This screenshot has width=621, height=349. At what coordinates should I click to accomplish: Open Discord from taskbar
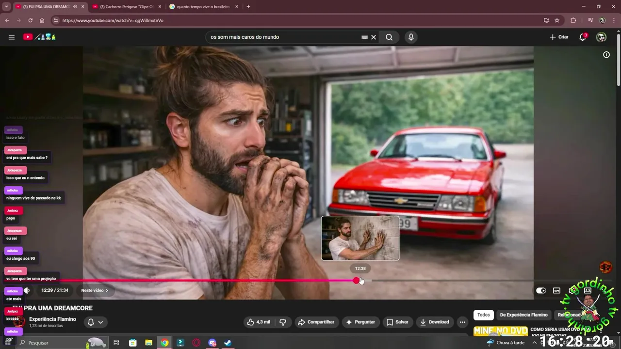[212, 343]
